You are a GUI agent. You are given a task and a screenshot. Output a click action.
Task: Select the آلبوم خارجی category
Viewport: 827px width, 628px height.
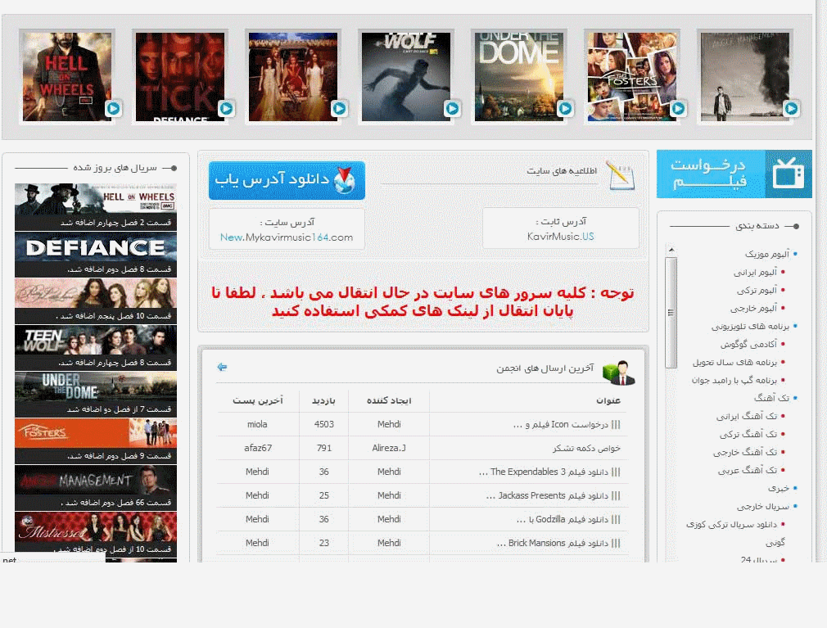coord(753,308)
